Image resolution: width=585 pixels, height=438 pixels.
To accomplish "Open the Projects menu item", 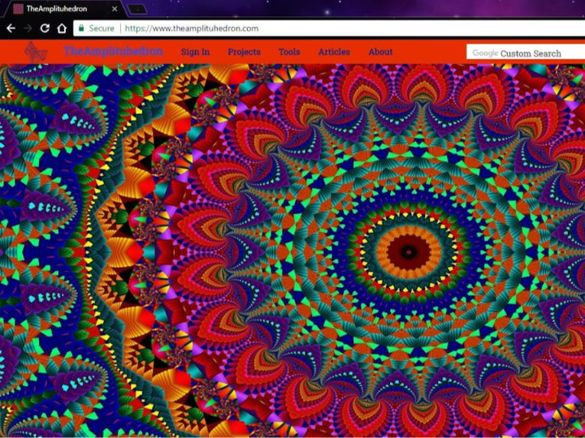I will [244, 52].
